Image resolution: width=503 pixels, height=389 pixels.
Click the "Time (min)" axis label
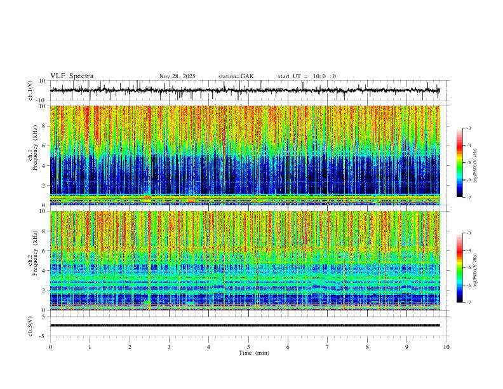coord(254,353)
